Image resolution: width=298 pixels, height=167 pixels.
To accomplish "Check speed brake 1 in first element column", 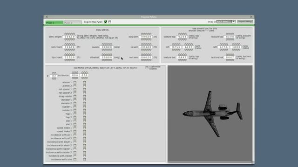I will click(75, 128).
